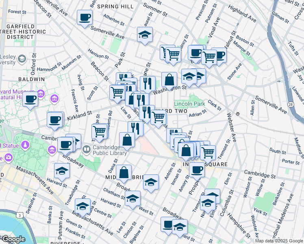Click the Kirkland St street label
This screenshot has width=304, height=244.
pyautogui.click(x=80, y=116)
